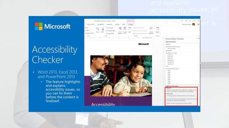Viewport: 229px width, 128px height.
Task: Click View Side by Side option
Action: click(138, 28)
